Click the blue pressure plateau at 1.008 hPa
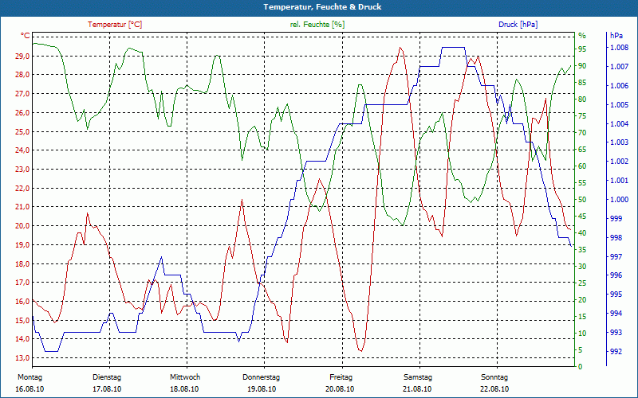Viewport: 638px width, 398px height. (453, 48)
